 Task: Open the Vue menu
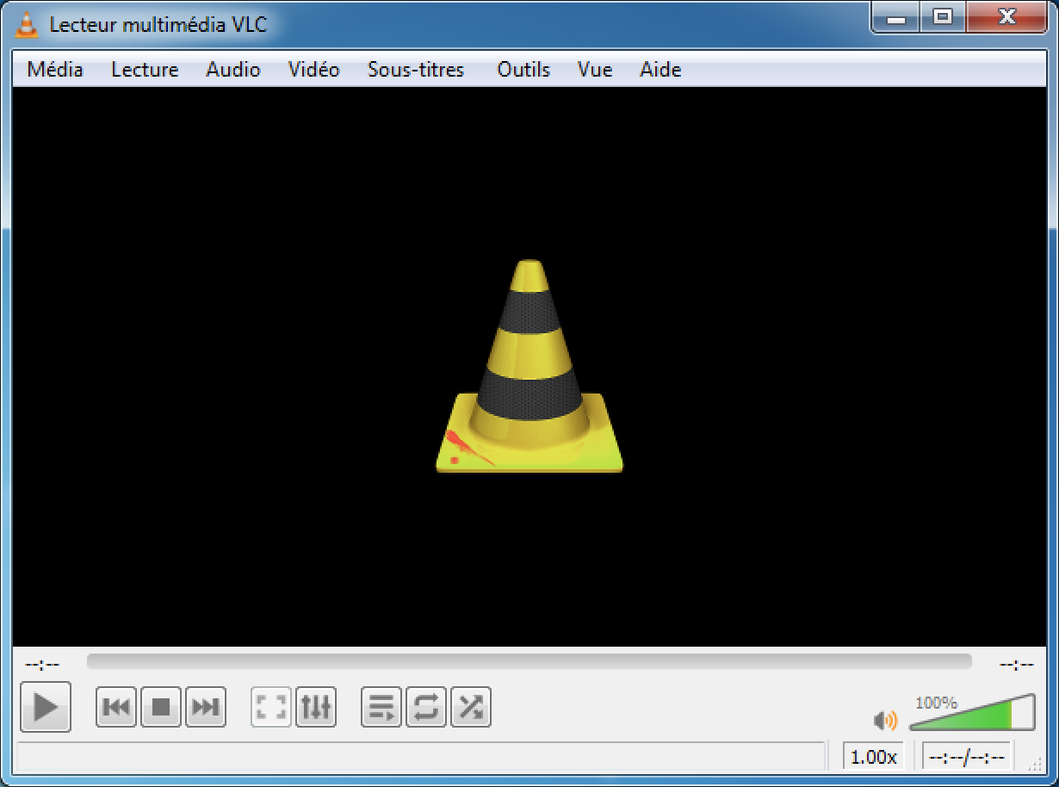tap(595, 70)
